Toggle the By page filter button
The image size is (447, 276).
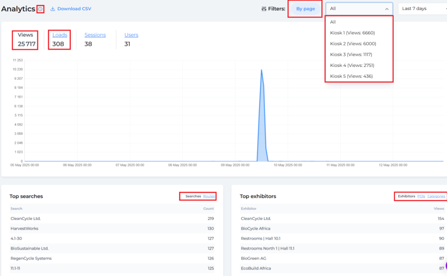coord(305,9)
